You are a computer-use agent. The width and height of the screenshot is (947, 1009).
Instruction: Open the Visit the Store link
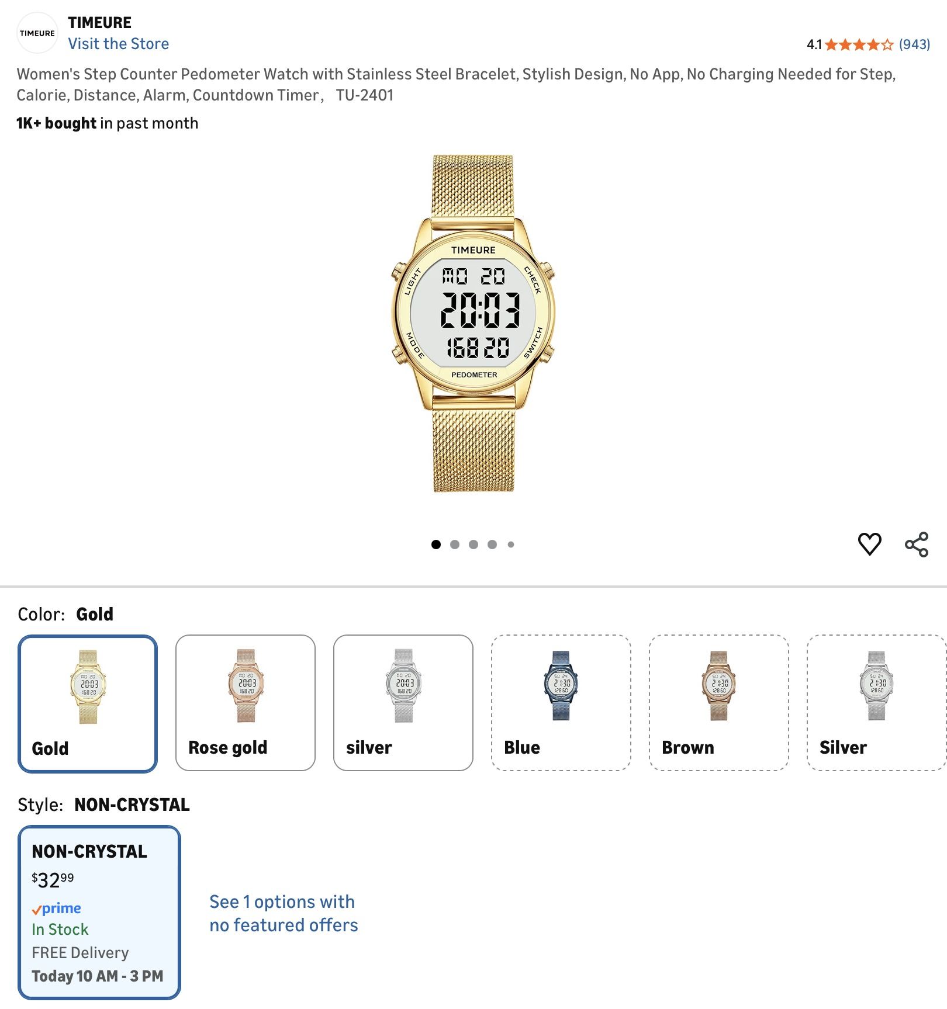[x=118, y=44]
